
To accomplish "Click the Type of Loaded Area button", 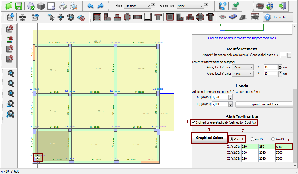I will pos(264,105).
